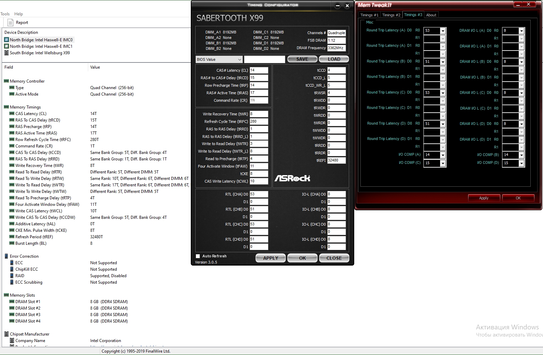
Task: Click the DRAM Frequency value field
Action: point(336,48)
